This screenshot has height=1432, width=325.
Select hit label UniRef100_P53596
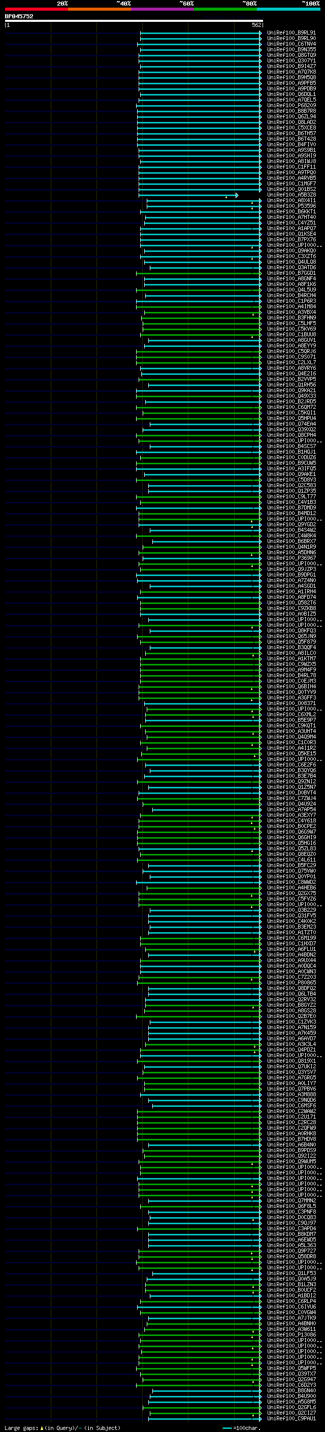pyautogui.click(x=291, y=206)
